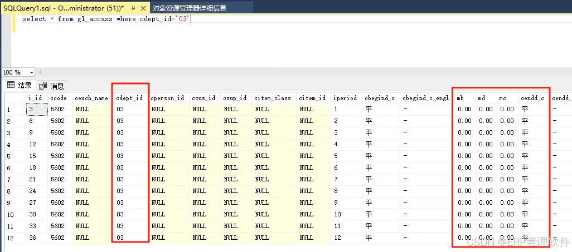Click the results grid icon on 结果 tab
This screenshot has width=572, height=252.
(x=11, y=86)
